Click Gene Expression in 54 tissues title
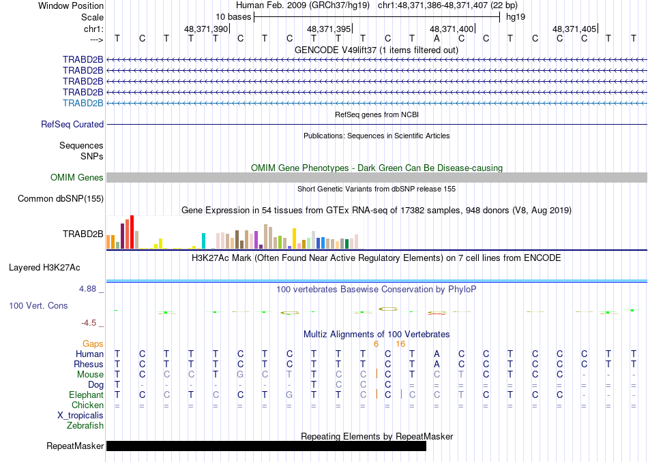This screenshot has height=462, width=648. click(x=377, y=210)
